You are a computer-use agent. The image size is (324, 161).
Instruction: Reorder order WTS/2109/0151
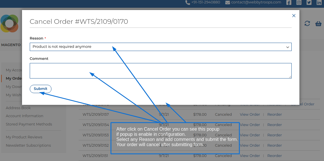(x=275, y=156)
